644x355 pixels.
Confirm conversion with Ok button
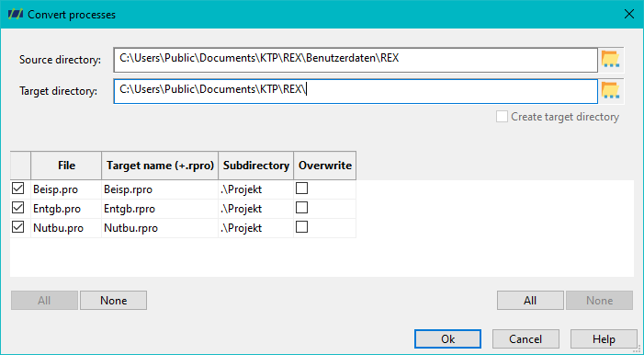pyautogui.click(x=447, y=339)
